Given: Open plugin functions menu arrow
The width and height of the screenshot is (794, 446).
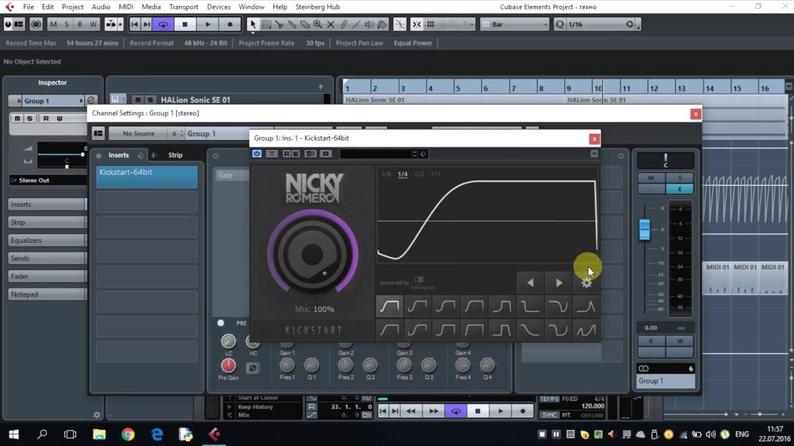Looking at the screenshot, I should click(594, 154).
